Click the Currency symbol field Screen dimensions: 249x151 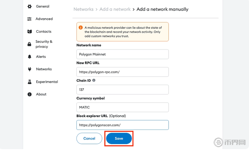coord(122,107)
